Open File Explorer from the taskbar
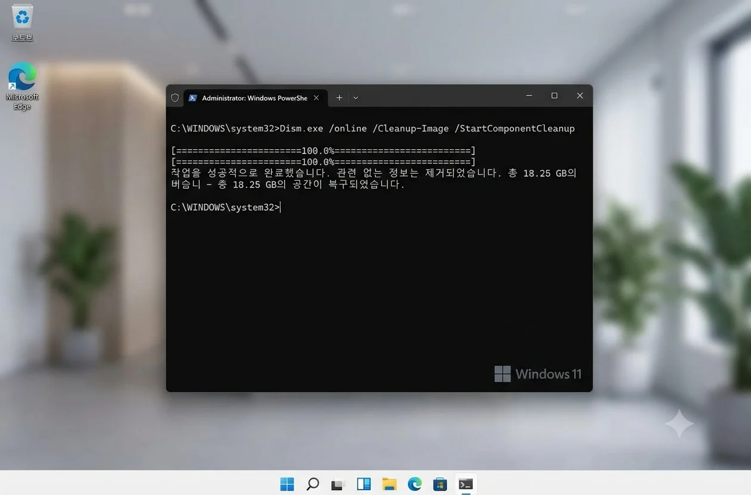The width and height of the screenshot is (751, 495). tap(389, 484)
